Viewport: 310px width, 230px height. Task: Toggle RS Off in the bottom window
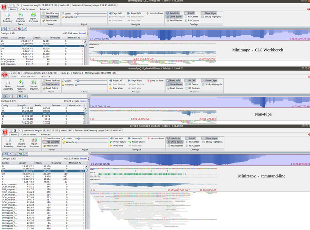[190, 138]
